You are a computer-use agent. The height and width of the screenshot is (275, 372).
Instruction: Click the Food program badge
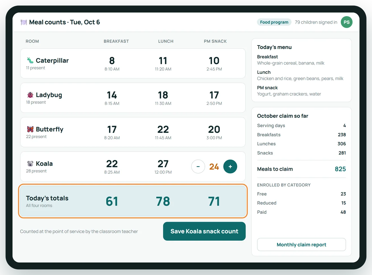click(274, 22)
